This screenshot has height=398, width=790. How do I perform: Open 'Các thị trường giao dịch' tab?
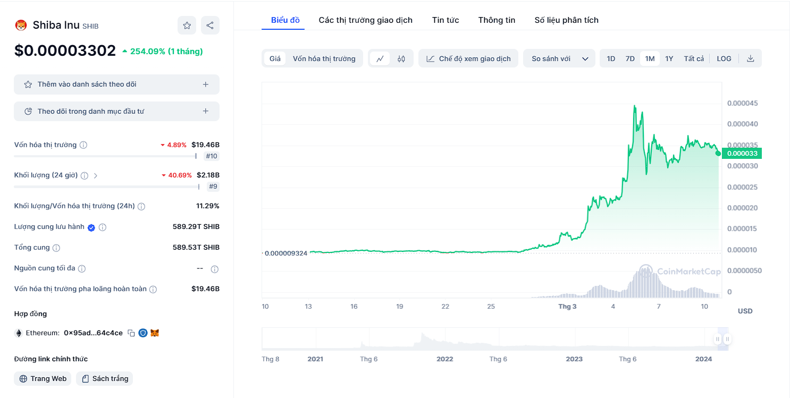366,20
